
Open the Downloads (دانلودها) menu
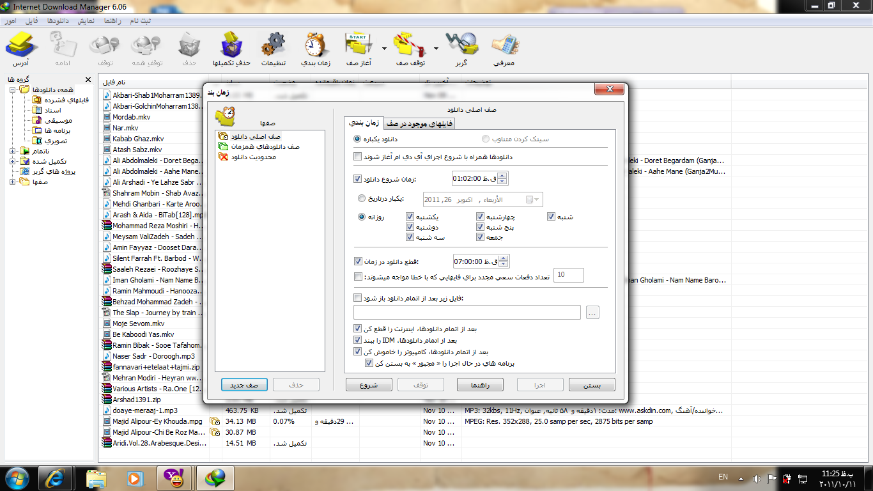pyautogui.click(x=58, y=20)
